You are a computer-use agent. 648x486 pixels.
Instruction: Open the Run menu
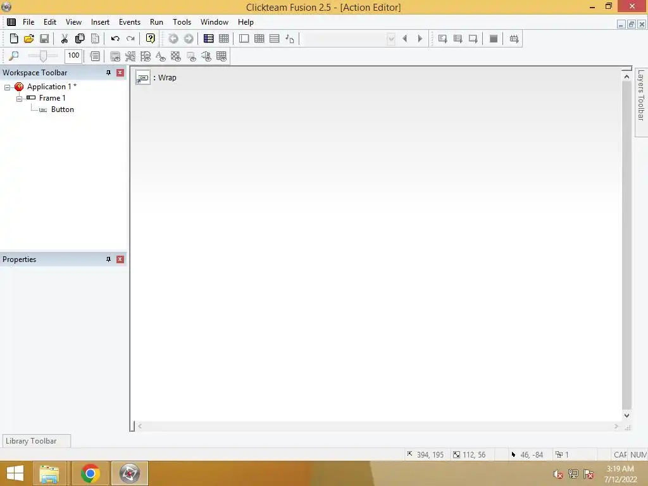click(x=157, y=22)
